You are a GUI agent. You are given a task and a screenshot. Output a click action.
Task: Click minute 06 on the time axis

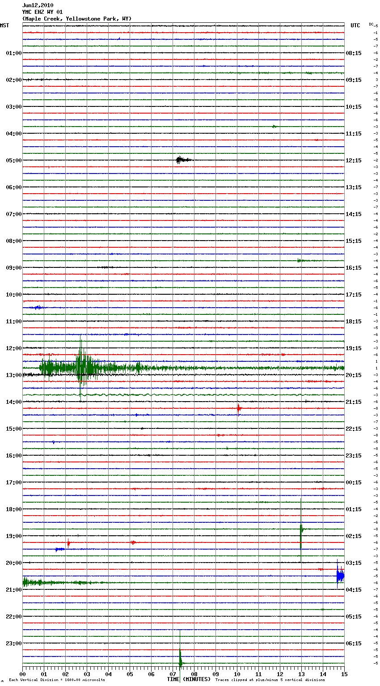coord(151,674)
